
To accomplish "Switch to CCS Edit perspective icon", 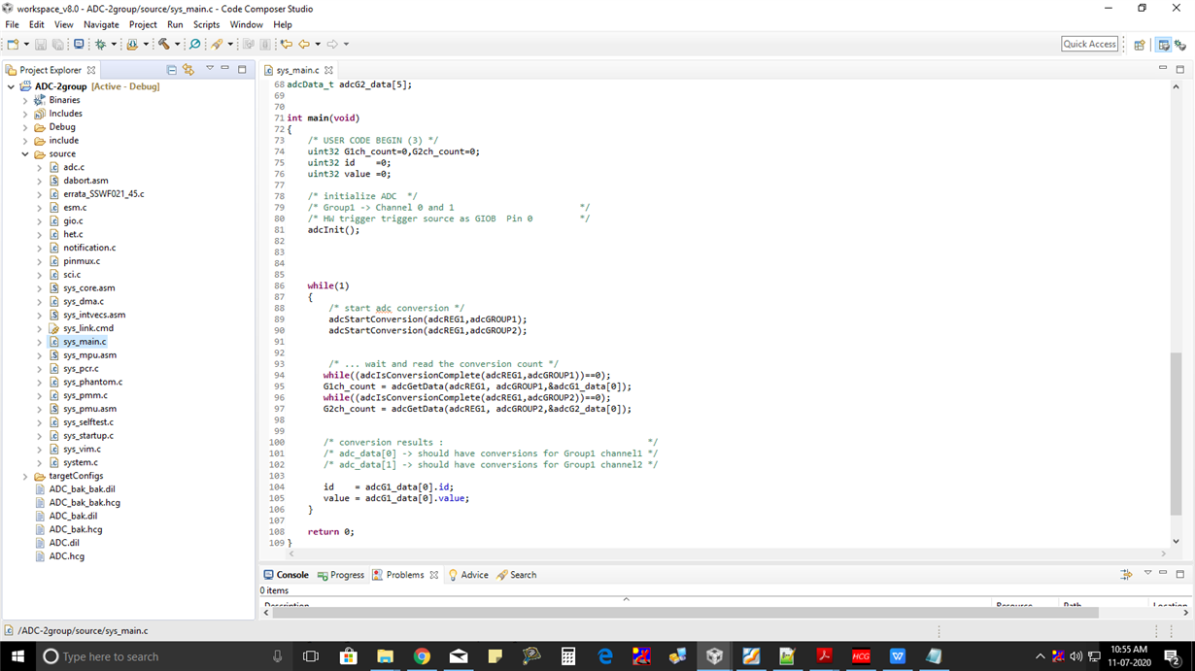I will 1164,45.
